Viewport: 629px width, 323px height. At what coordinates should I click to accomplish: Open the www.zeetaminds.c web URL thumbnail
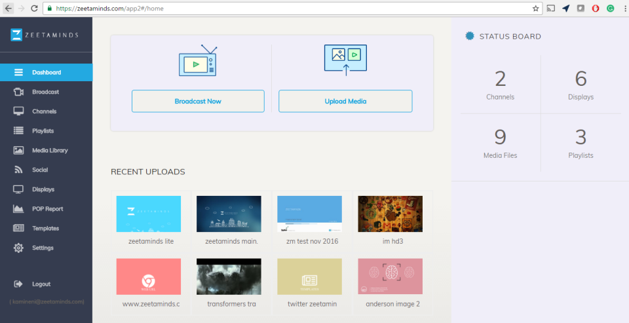tap(149, 276)
